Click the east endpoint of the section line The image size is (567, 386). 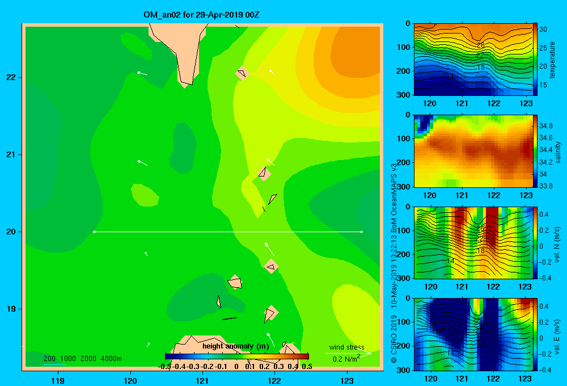click(362, 232)
